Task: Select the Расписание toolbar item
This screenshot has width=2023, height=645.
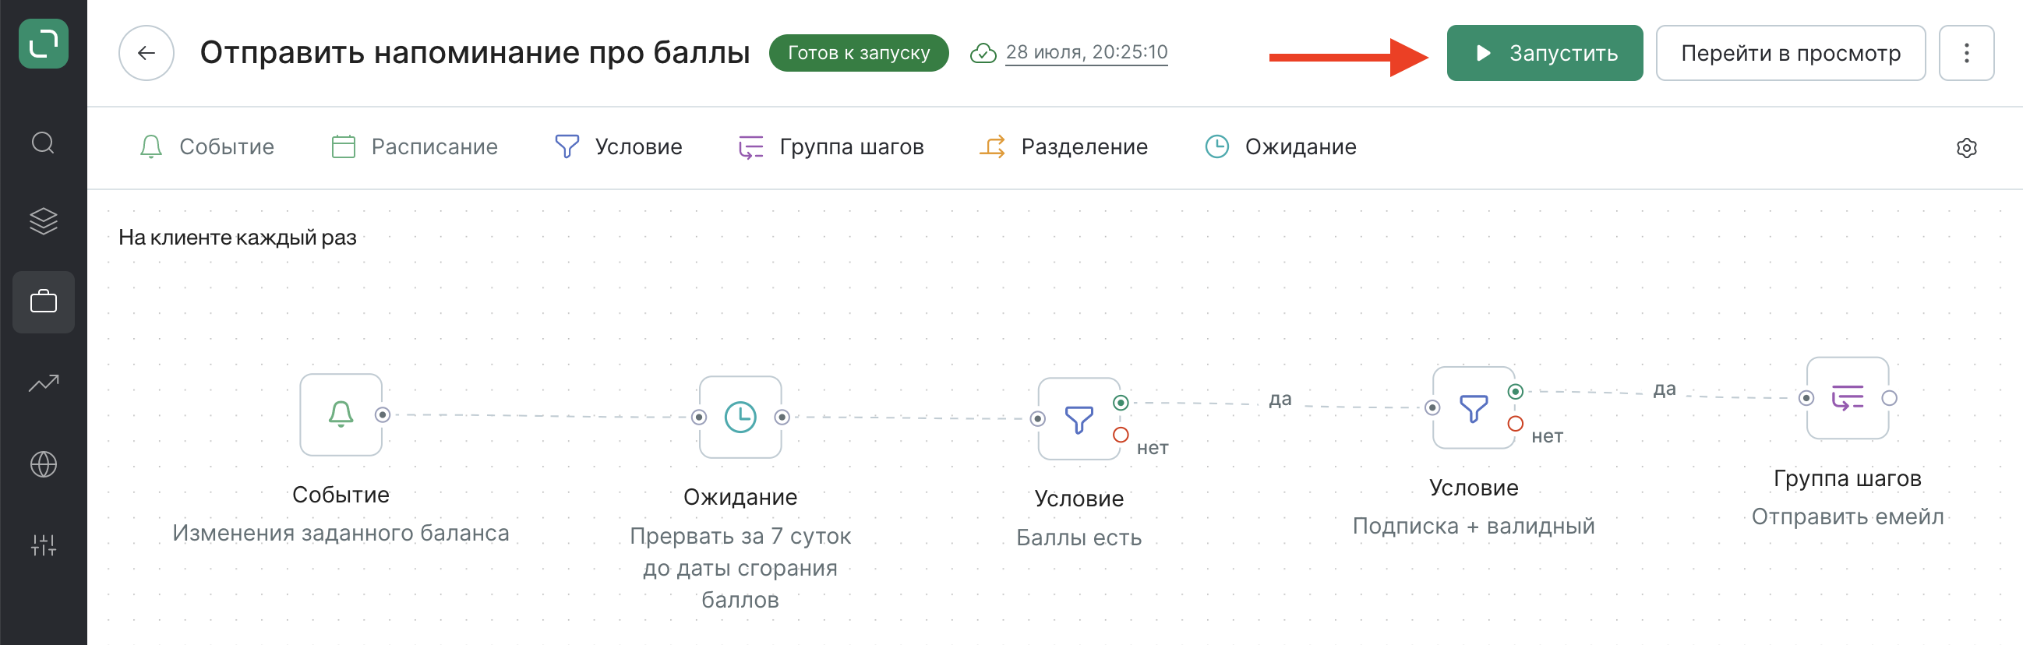Action: pos(415,146)
